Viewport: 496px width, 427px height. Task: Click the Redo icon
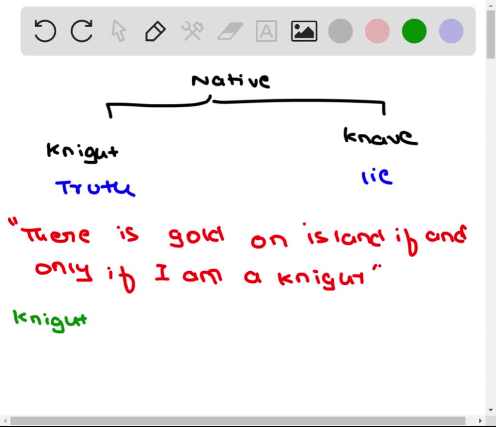pos(81,31)
